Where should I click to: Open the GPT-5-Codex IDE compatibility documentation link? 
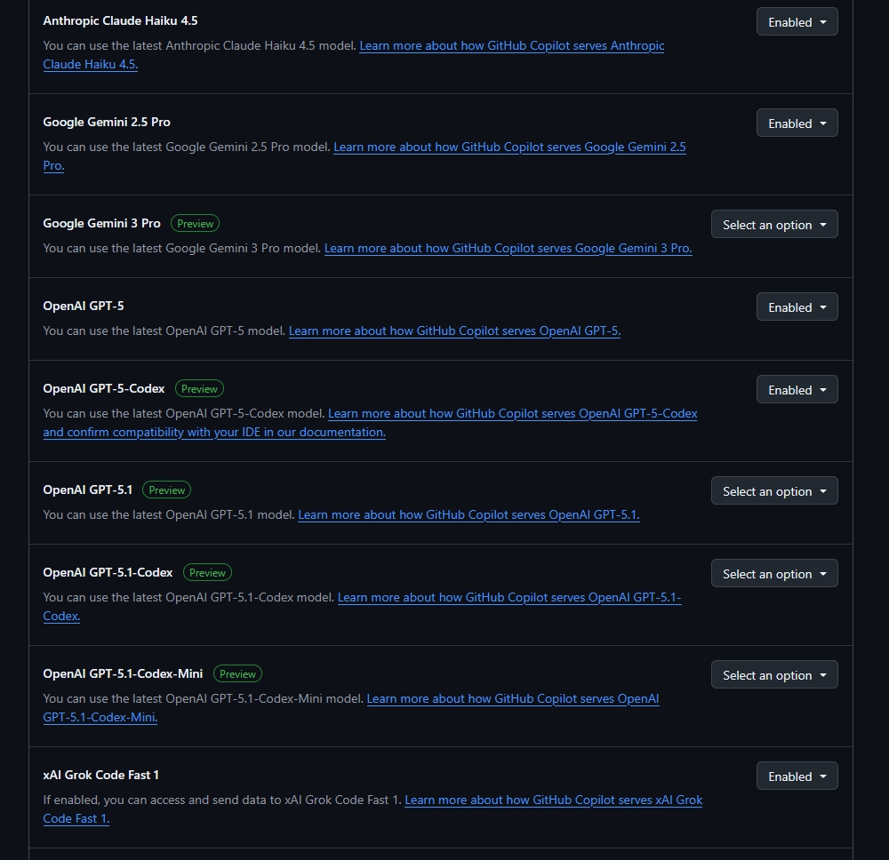(213, 433)
